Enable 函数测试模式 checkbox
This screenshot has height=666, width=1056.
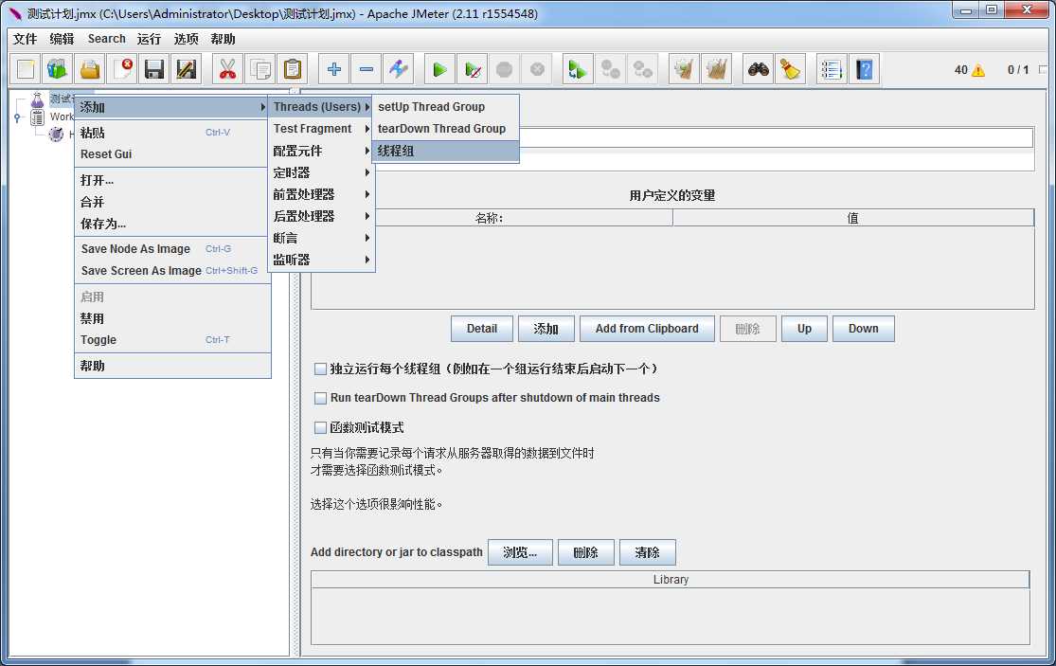(x=320, y=427)
